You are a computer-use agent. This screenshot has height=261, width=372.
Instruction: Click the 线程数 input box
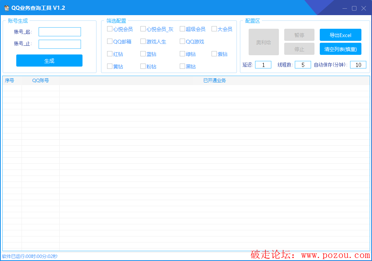(303, 65)
